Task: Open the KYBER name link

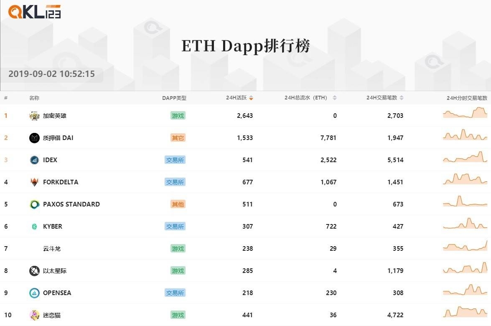Action: 53,227
